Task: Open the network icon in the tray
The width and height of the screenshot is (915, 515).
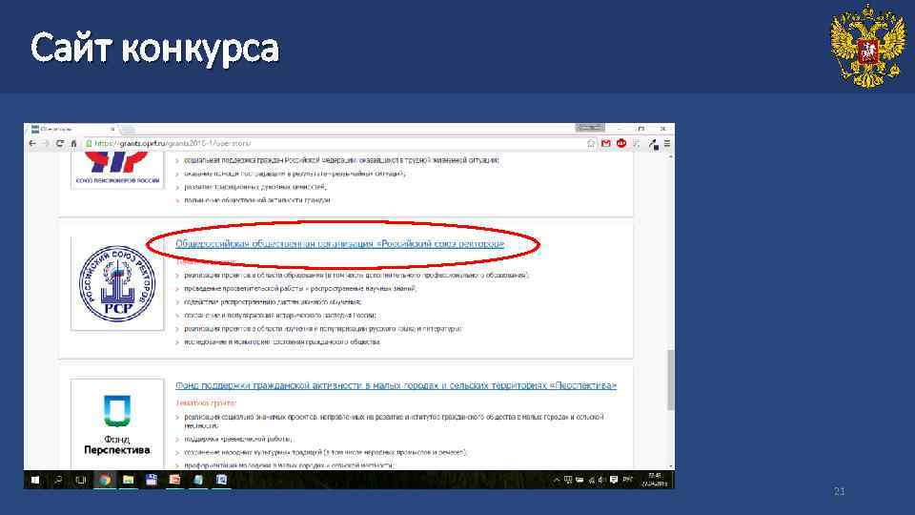Action: 591,480
